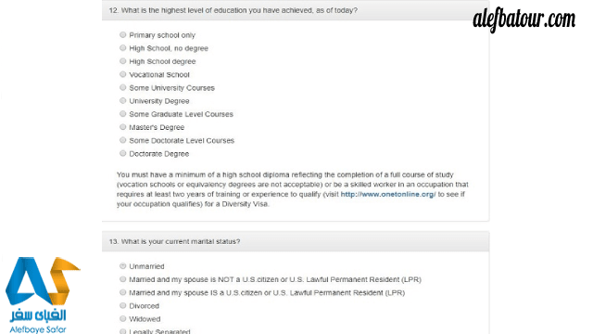This screenshot has height=334, width=593.
Task: Click the Alefbaye Safar logo
Action: tap(41, 295)
